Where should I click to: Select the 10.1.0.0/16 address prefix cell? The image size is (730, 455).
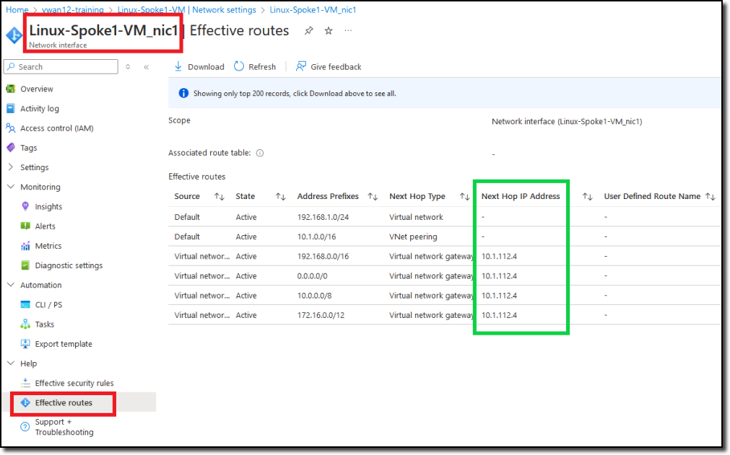[316, 237]
